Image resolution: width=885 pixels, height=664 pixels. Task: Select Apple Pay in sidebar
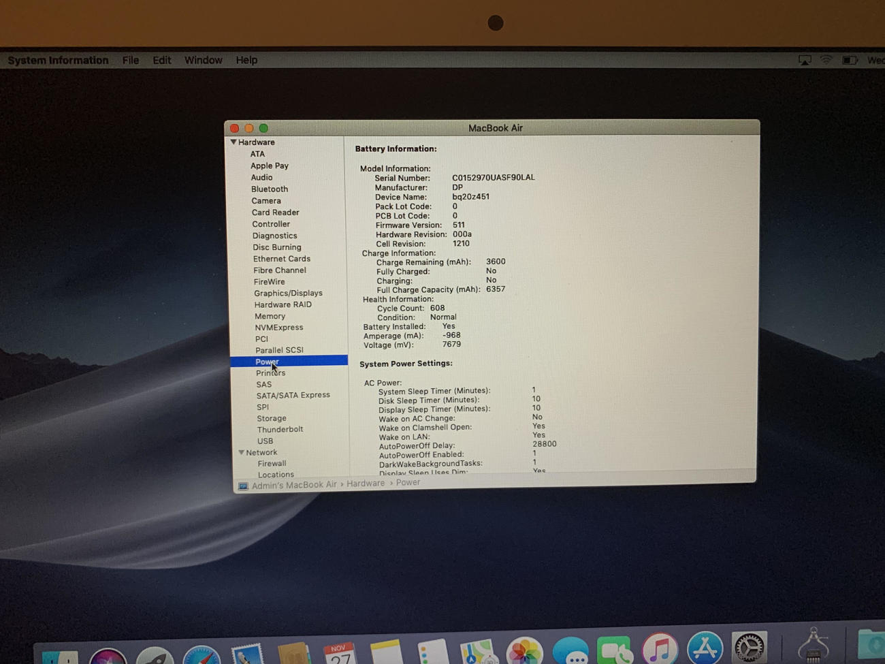click(x=270, y=165)
